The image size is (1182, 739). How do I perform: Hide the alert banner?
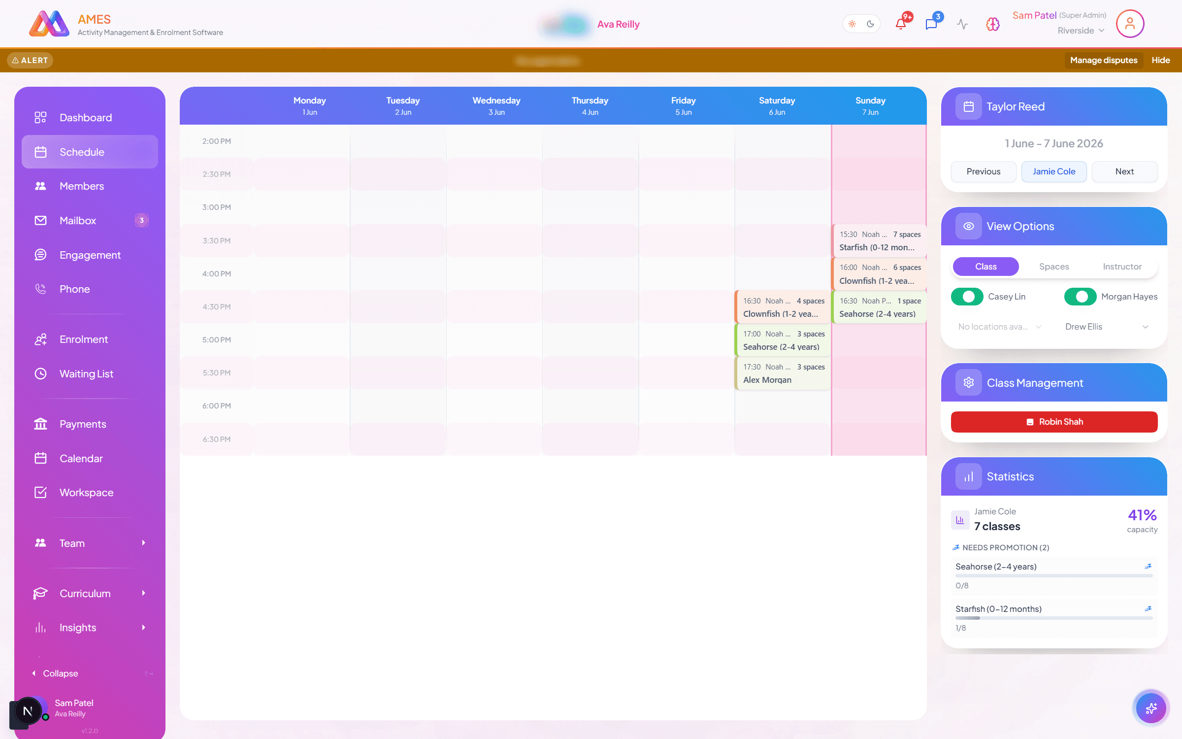pyautogui.click(x=1160, y=60)
